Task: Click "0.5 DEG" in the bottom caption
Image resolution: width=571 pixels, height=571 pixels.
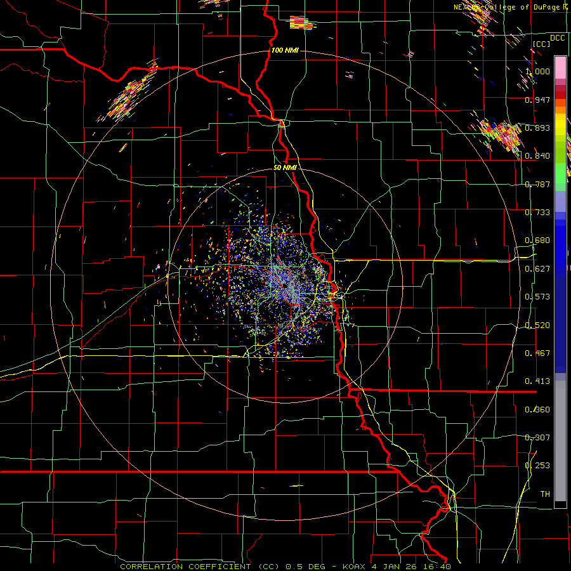Action: (x=306, y=567)
